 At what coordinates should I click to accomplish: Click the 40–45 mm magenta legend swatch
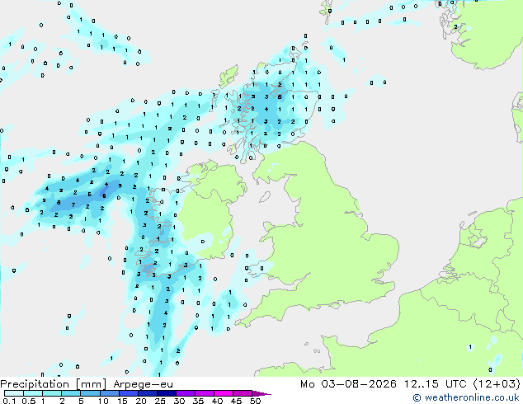click(224, 393)
